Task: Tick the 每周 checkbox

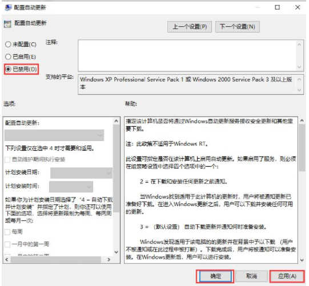Action: click(7, 232)
